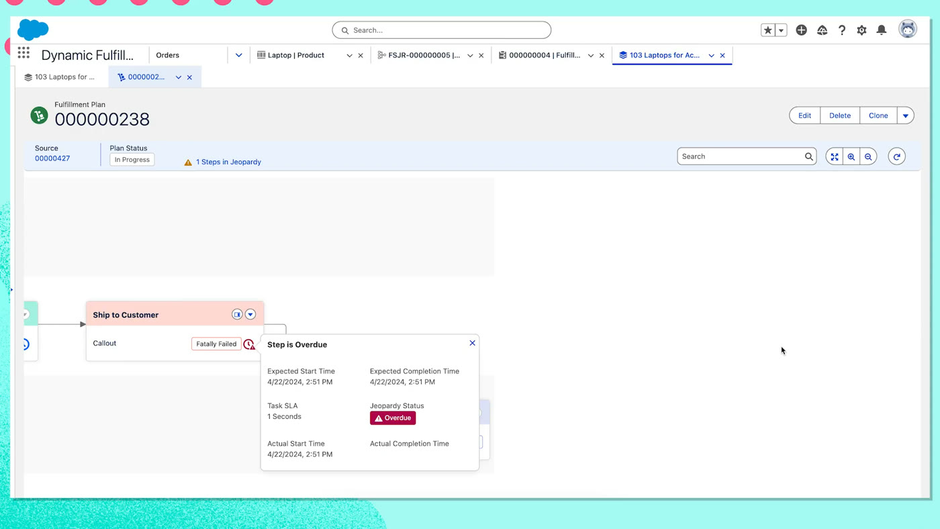Close the Step is Overdue popover
Image resolution: width=940 pixels, height=529 pixels.
[473, 343]
